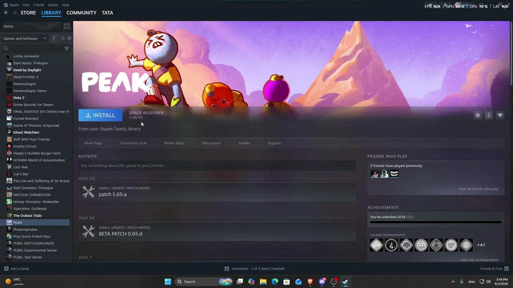Open patch 1.65.a update notes
Image resolution: width=513 pixels, height=288 pixels.
tap(217, 192)
